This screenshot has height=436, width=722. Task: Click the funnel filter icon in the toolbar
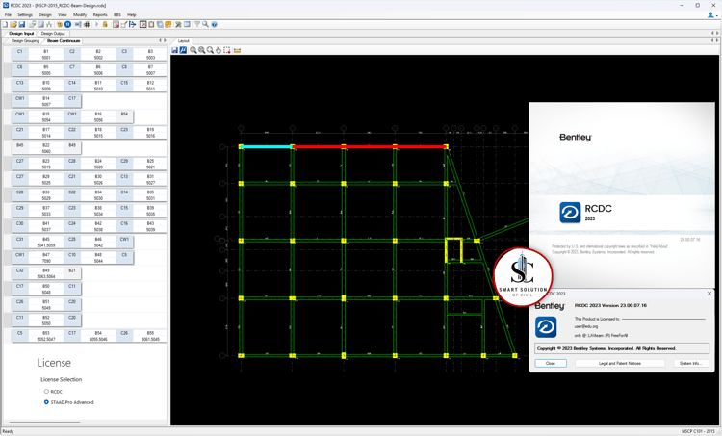(x=196, y=24)
